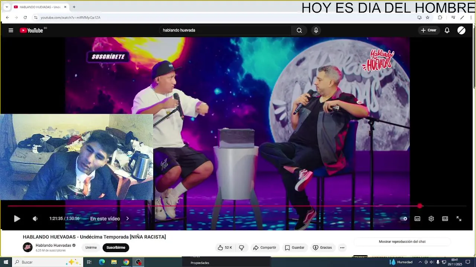Open OBS Studio taskbar icon

139,262
